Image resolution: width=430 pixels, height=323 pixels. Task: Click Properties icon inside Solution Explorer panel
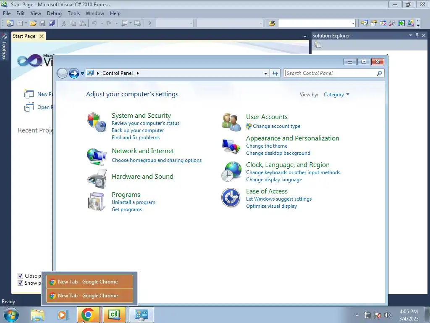point(318,45)
